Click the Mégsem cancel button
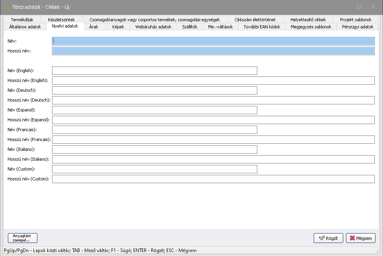 361,238
